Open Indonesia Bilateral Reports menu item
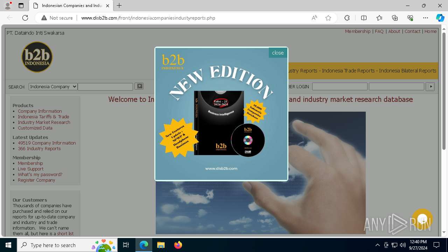This screenshot has width=448, height=252. 408,71
